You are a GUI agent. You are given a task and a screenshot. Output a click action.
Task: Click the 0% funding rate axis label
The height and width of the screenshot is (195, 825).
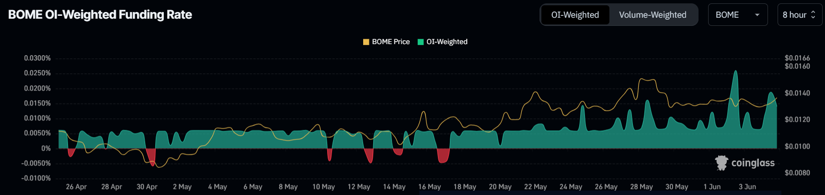pos(46,148)
